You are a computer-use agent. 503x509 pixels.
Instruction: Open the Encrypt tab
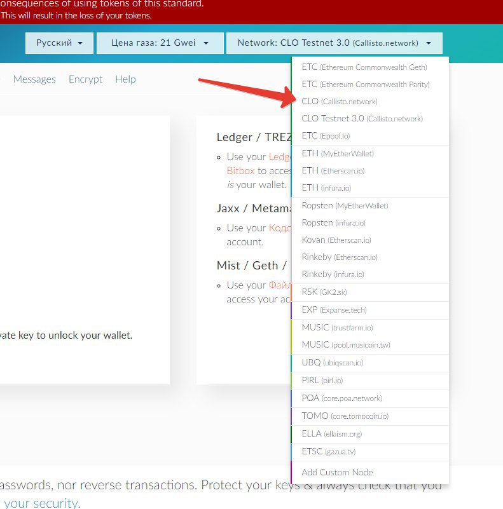[x=85, y=79]
